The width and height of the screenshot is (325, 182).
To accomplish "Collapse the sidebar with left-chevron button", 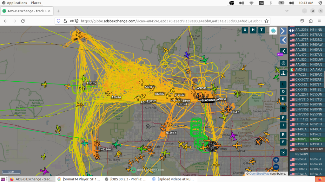I will click(283, 40).
